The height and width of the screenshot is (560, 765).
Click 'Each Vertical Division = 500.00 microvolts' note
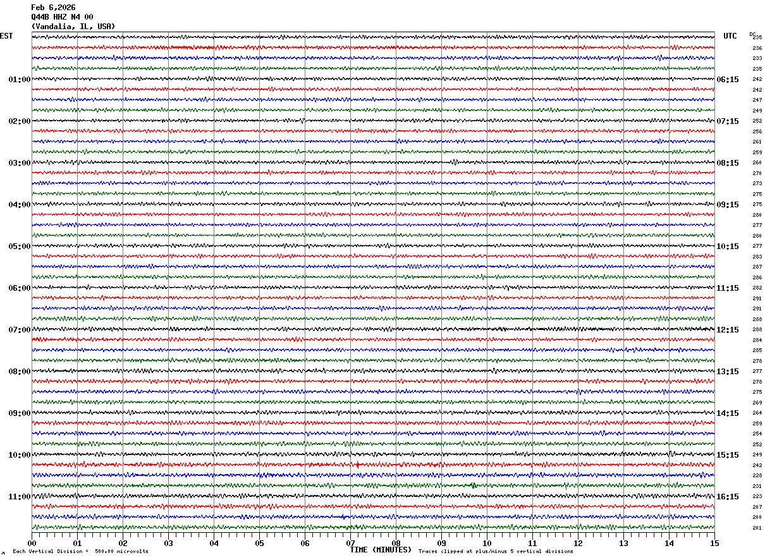coord(81,552)
